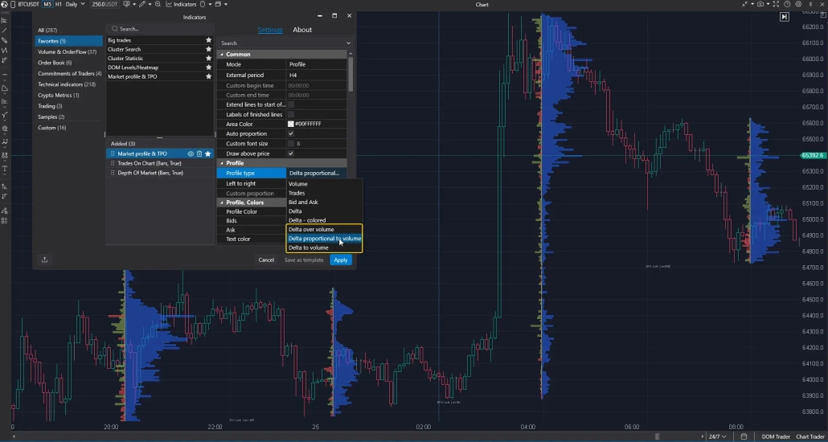Open the Daily timeframe dropdown
This screenshot has width=828, height=442.
pyautogui.click(x=75, y=4)
